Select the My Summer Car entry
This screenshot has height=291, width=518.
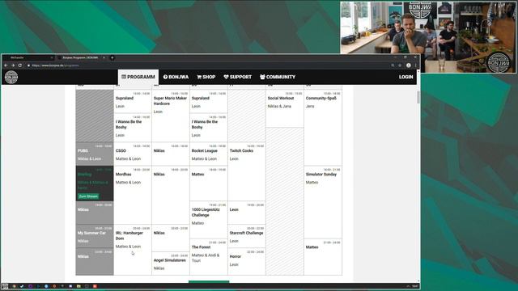[x=95, y=236]
